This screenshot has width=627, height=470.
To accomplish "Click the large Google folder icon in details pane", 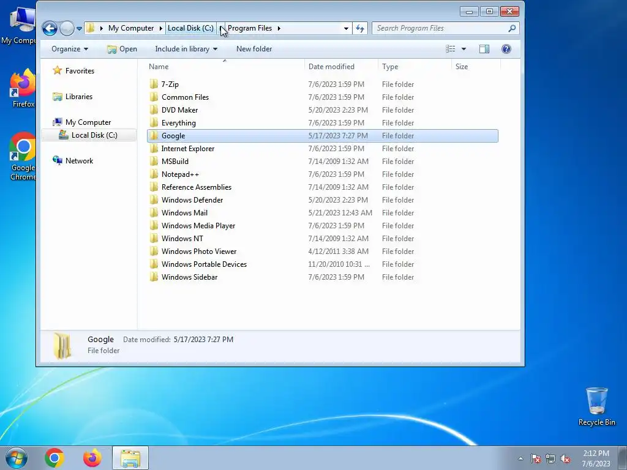I will 63,345.
